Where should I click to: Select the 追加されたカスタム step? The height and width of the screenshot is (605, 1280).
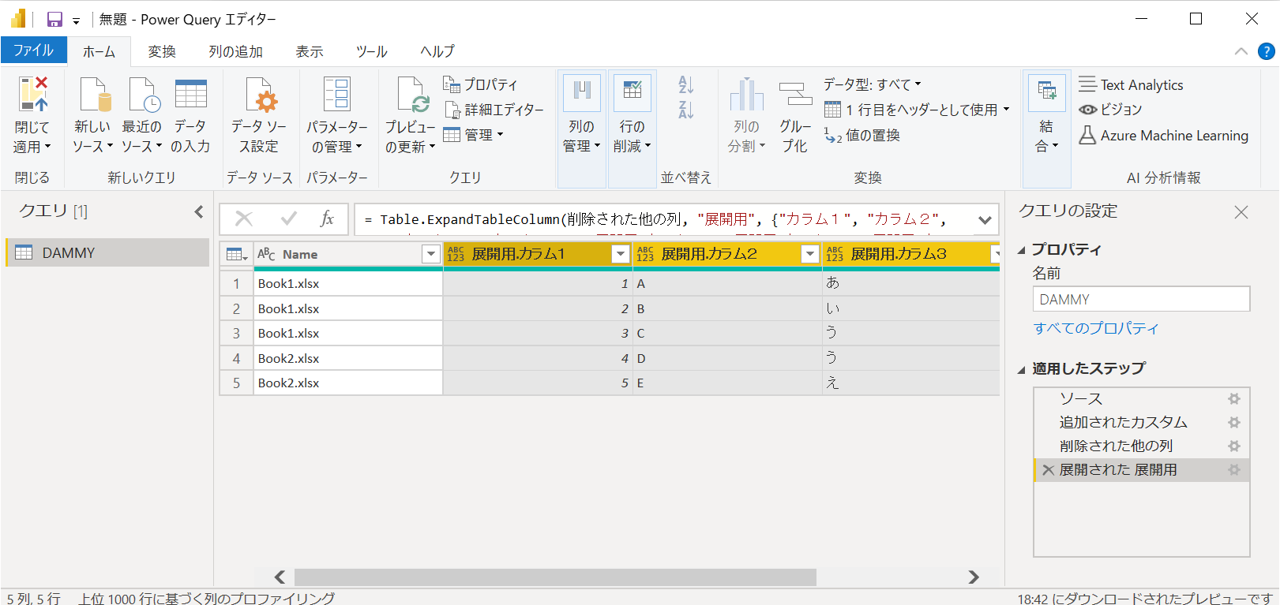(1141, 423)
